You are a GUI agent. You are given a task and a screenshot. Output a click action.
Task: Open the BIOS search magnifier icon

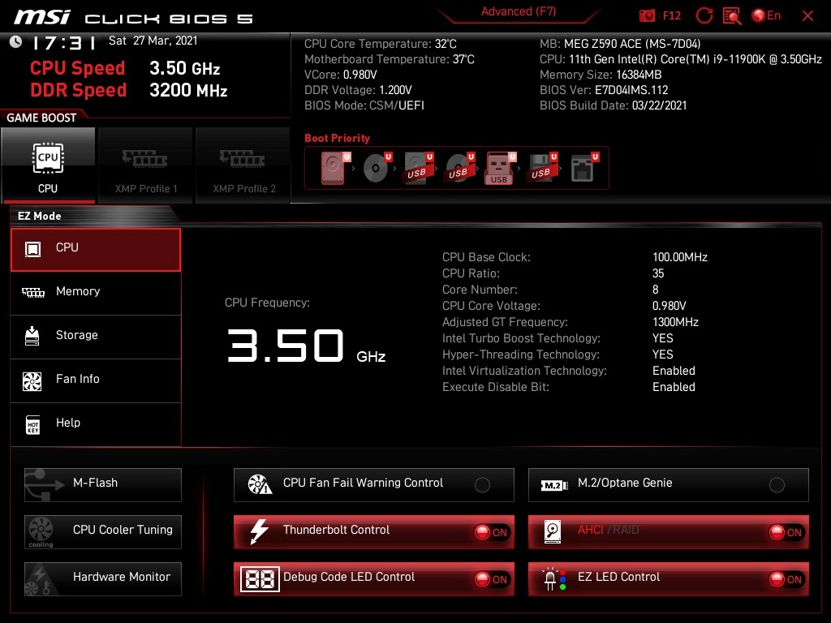coord(732,15)
